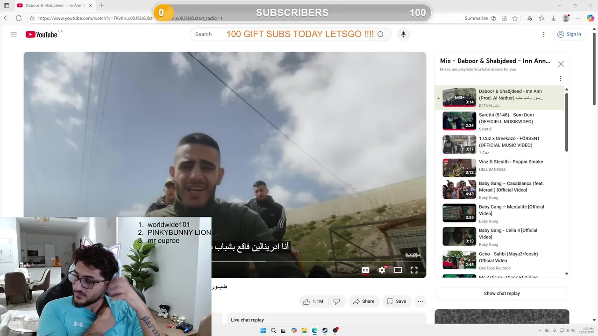598x336 pixels.
Task: Play Sarettii (5148) - Som Dom
Action: click(x=499, y=121)
